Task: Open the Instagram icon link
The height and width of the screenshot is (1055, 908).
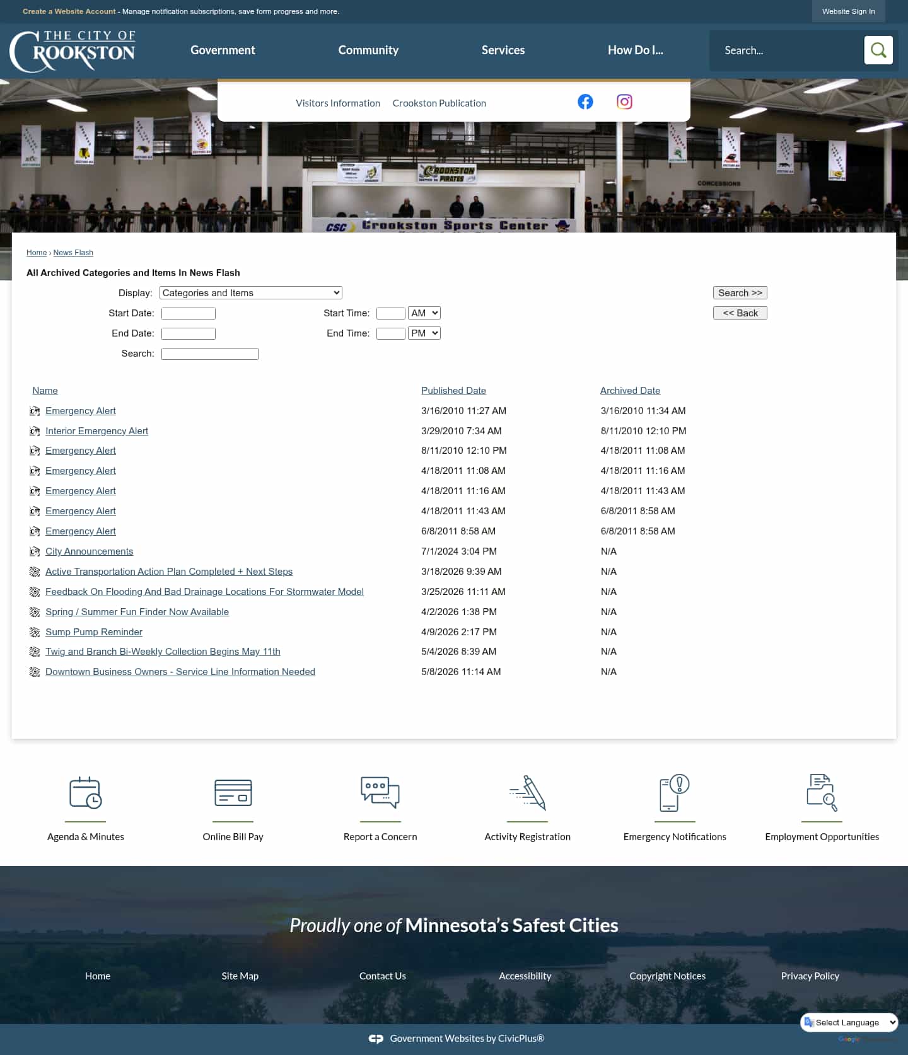Action: pyautogui.click(x=624, y=101)
